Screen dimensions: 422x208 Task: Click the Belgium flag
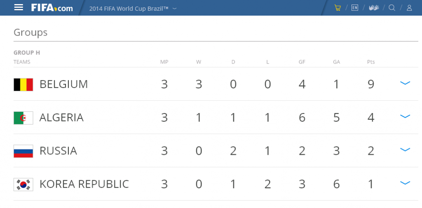(23, 85)
